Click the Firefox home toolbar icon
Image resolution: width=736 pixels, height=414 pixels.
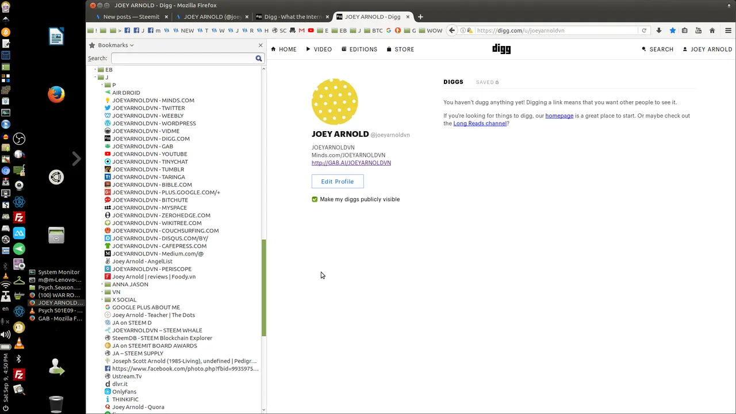(712, 30)
